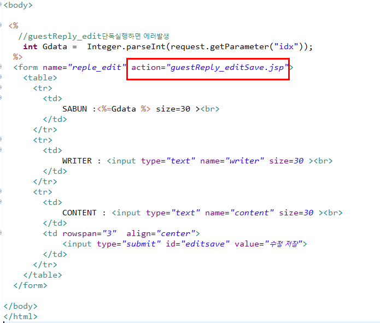
Task: Click the closing </body> tag
Action: (21, 306)
